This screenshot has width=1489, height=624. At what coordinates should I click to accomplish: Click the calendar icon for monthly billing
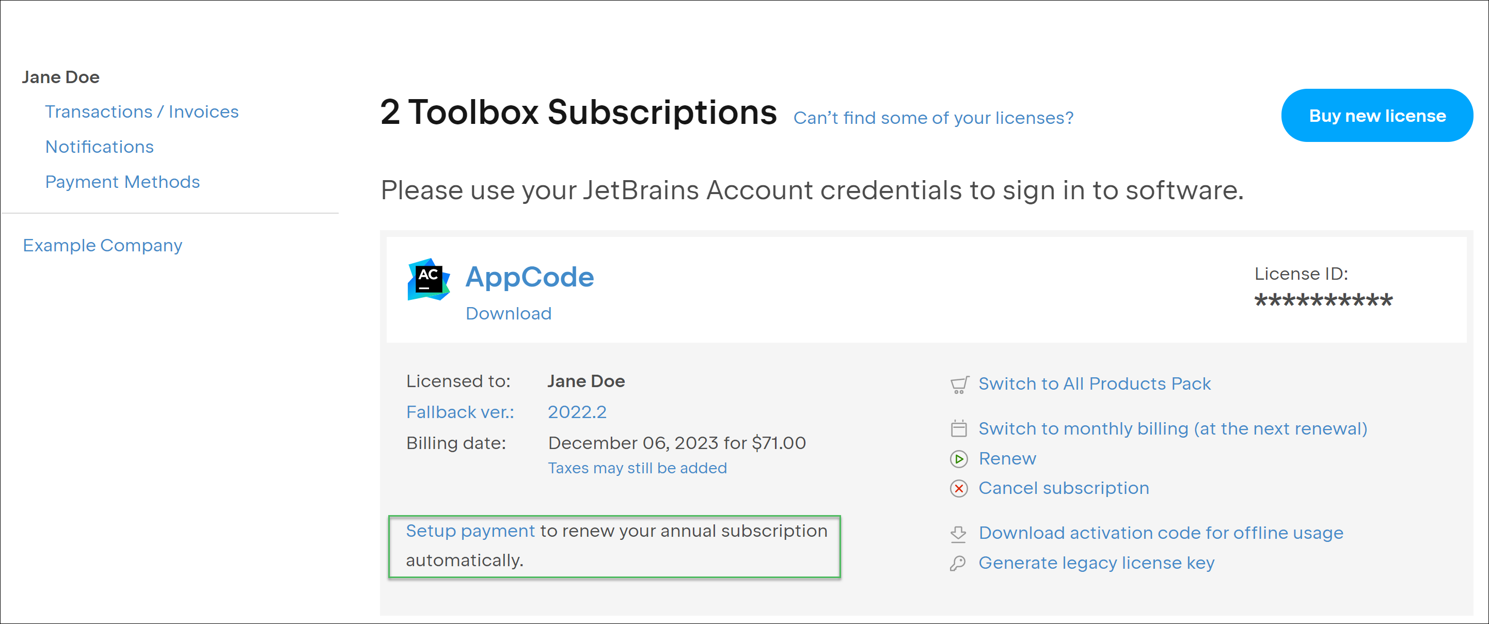tap(958, 429)
